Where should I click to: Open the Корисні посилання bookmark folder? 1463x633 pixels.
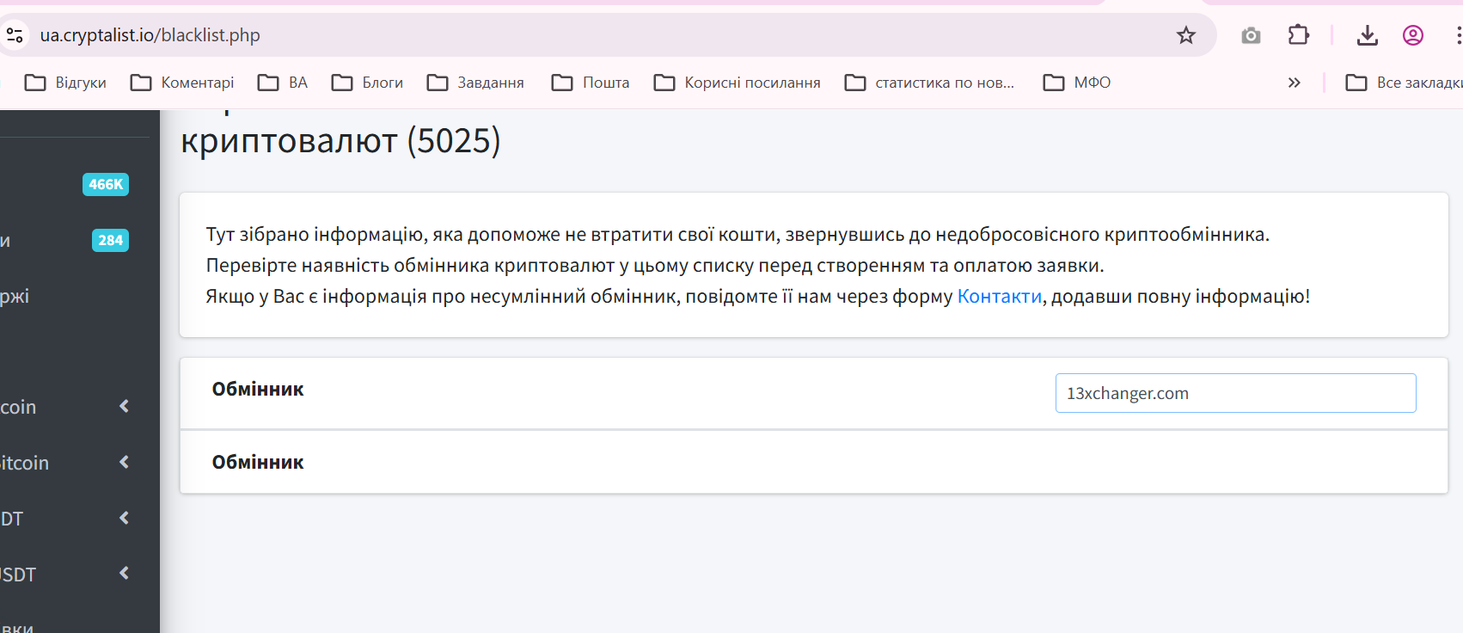click(738, 83)
